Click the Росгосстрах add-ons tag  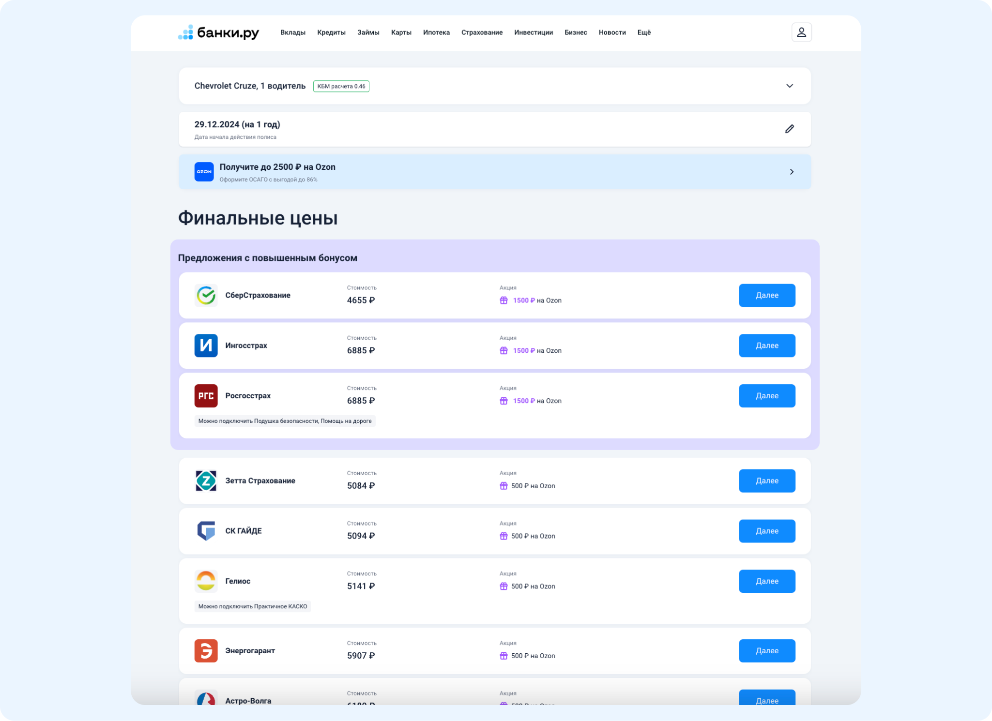(x=285, y=421)
